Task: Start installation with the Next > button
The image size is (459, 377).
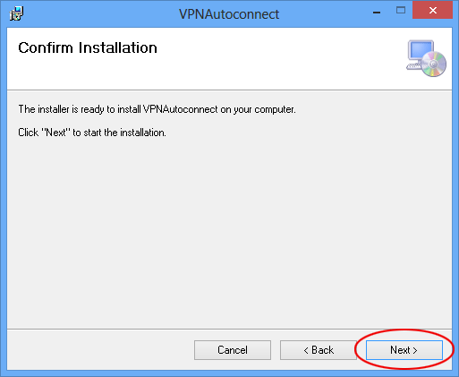Action: pos(404,350)
